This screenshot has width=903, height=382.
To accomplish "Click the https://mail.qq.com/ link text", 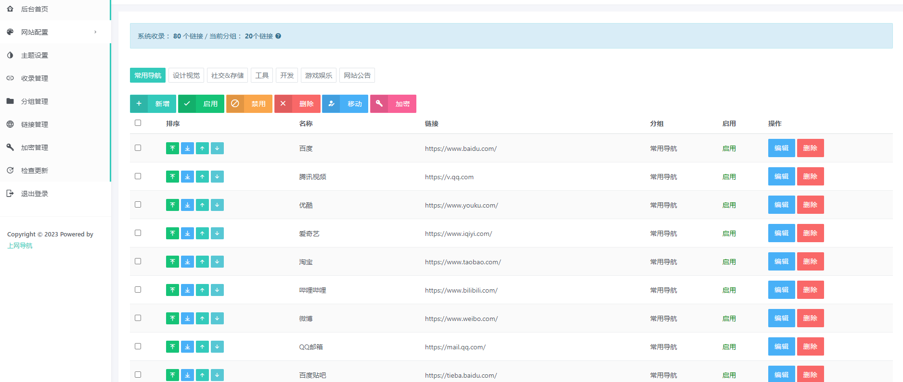I will click(455, 347).
